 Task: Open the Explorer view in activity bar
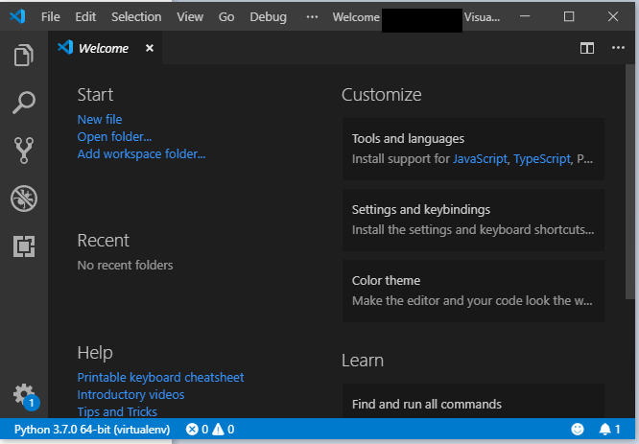[24, 55]
